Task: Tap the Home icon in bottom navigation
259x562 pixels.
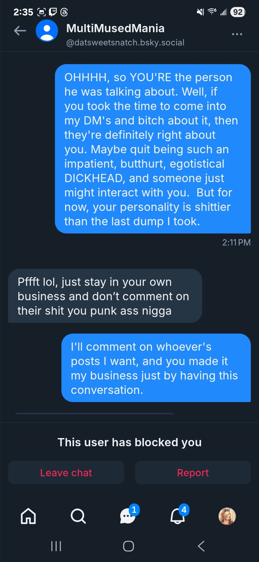Action: click(28, 516)
